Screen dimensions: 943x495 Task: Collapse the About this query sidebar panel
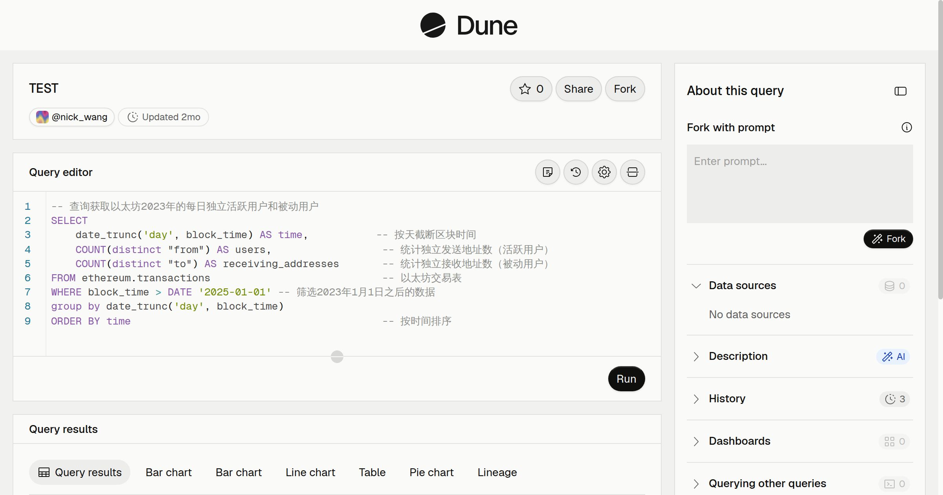point(900,91)
